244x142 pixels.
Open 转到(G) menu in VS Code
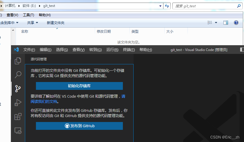click(95, 50)
